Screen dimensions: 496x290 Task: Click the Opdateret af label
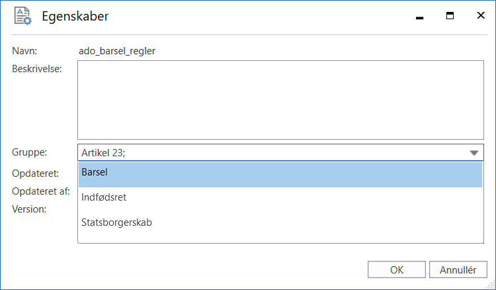pyautogui.click(x=41, y=191)
